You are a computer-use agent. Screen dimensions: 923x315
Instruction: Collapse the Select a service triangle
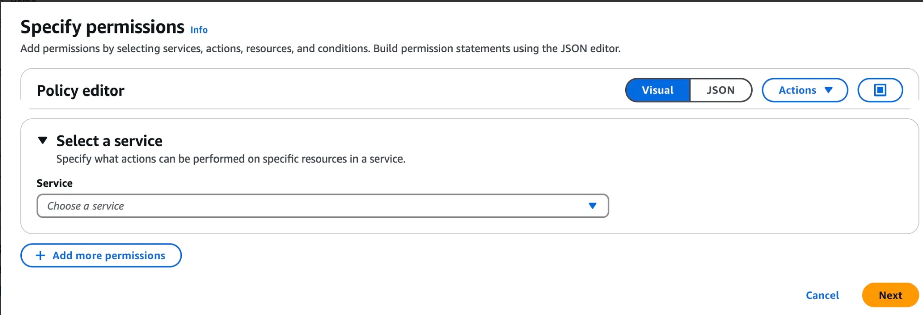[x=43, y=140]
